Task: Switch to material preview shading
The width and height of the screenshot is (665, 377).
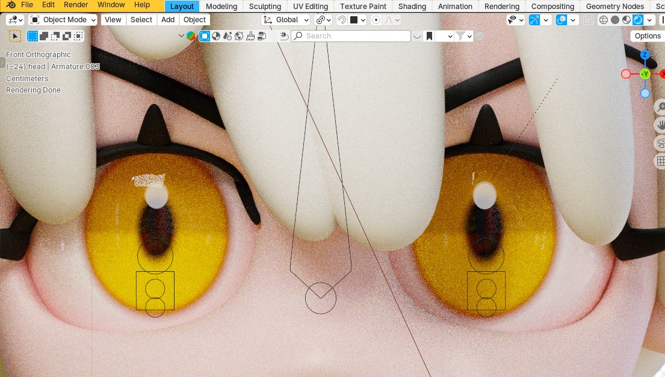Action: [x=626, y=20]
